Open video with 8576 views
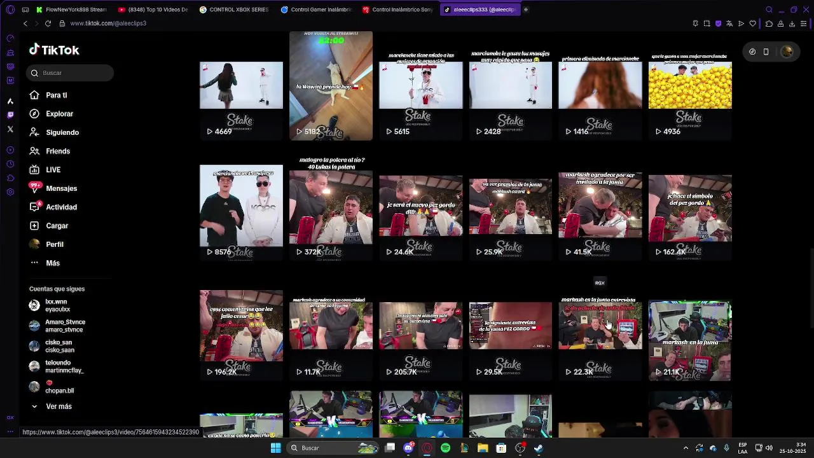Image resolution: width=814 pixels, height=458 pixels. (241, 206)
